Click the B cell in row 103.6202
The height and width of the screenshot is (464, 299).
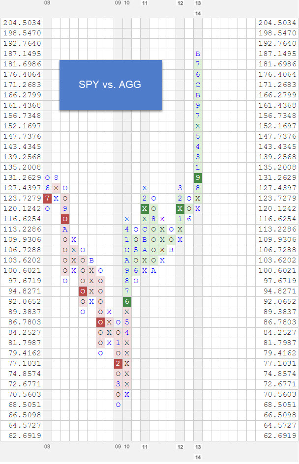(x=91, y=261)
